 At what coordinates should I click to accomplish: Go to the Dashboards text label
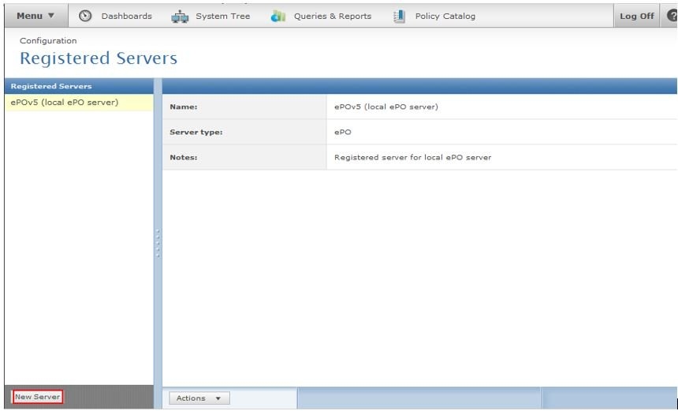pyautogui.click(x=125, y=17)
